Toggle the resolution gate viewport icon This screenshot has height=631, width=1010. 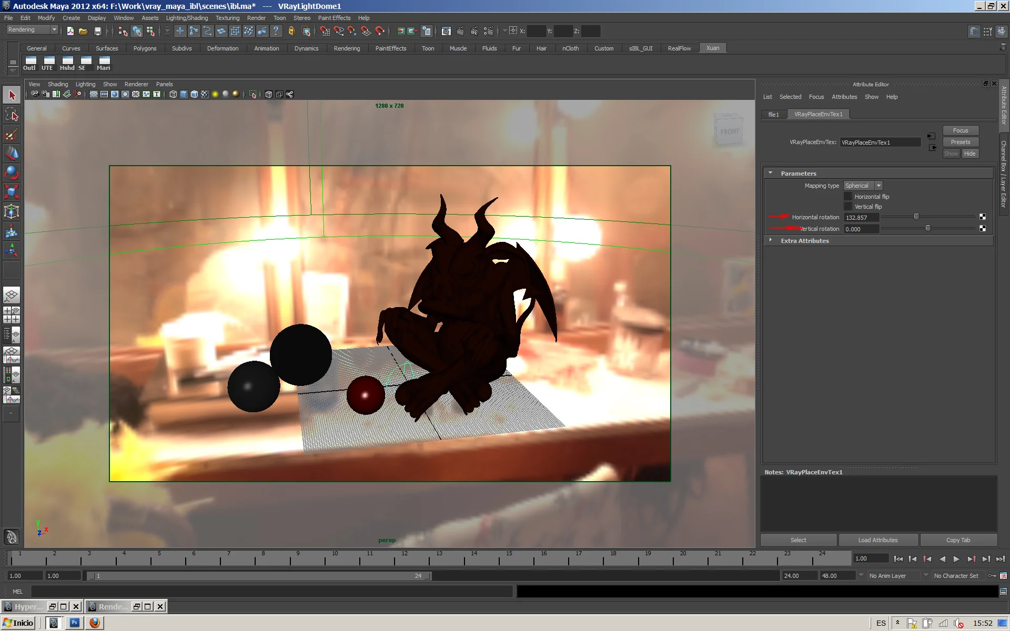tap(115, 95)
